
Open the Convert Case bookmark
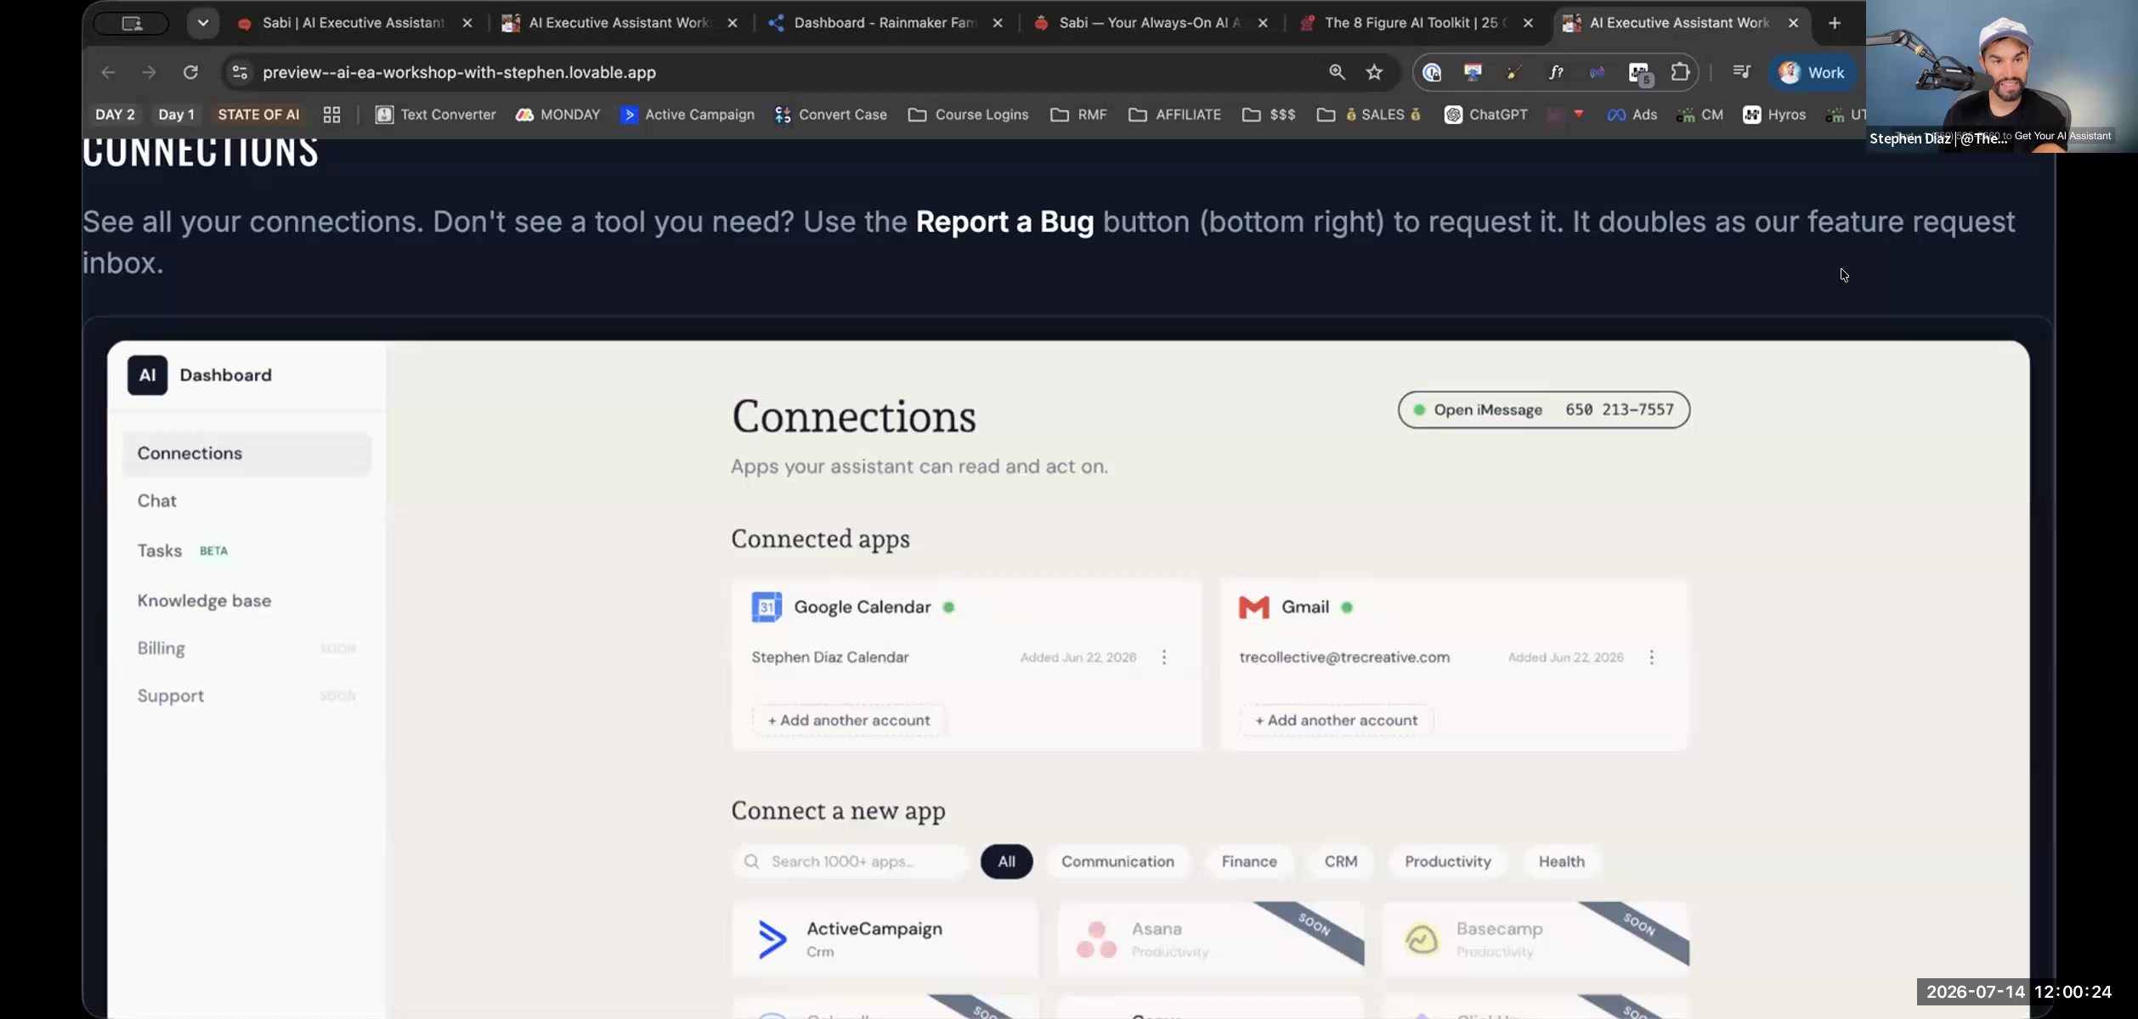click(830, 115)
